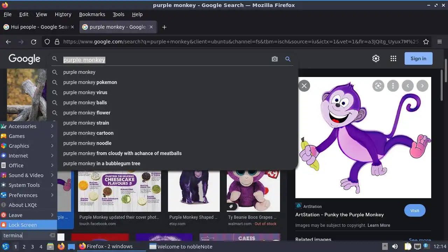Viewport: 448px width, 252px height.
Task: Expand the System Tools submenu
Action: click(28, 185)
